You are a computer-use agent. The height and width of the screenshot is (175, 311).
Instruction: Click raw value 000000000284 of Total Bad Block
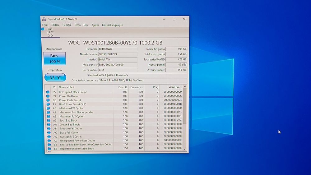tap(173, 120)
